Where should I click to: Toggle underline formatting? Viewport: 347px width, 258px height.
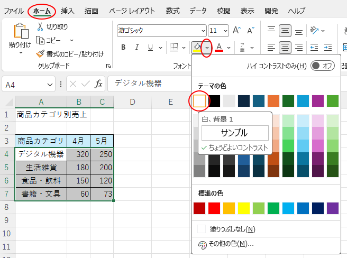pos(150,48)
